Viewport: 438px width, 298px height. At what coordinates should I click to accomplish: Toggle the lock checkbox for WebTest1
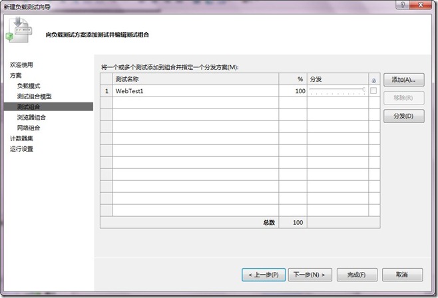(x=373, y=90)
